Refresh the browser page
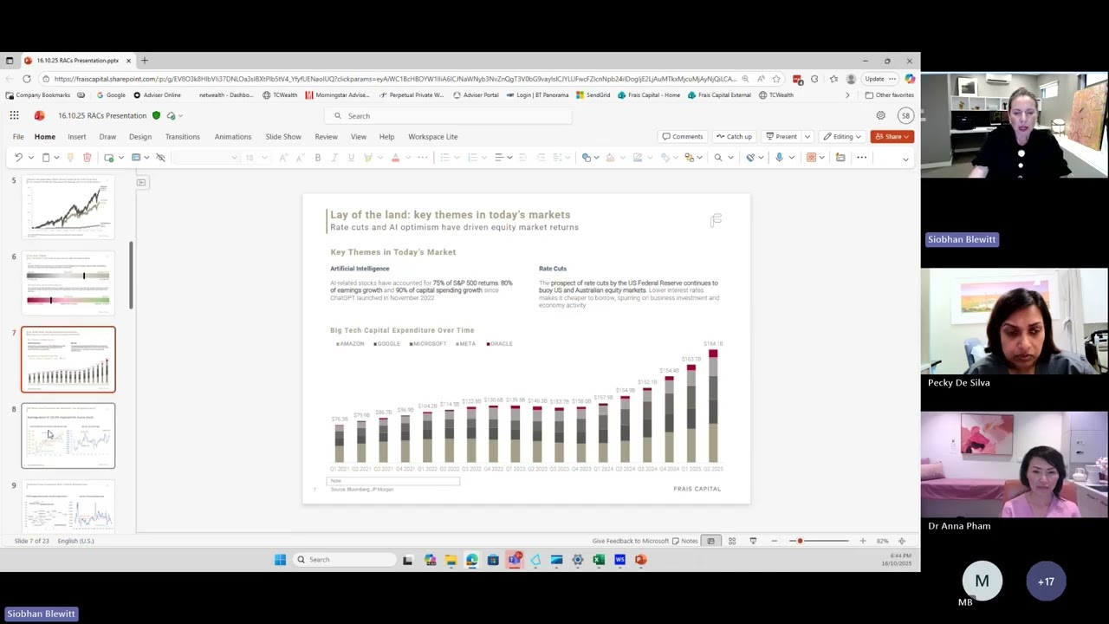This screenshot has width=1109, height=624. pos(27,79)
